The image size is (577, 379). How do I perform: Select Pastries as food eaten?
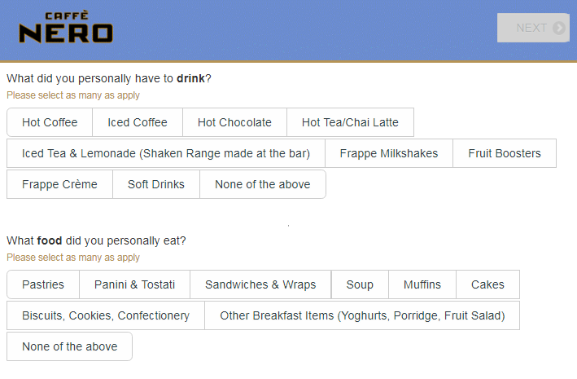pos(43,284)
